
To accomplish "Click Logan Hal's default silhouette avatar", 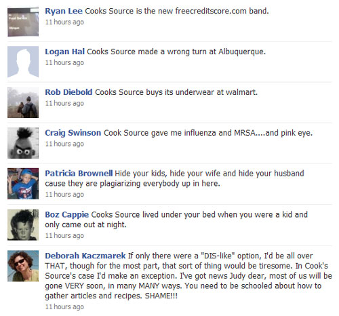I will [23, 62].
